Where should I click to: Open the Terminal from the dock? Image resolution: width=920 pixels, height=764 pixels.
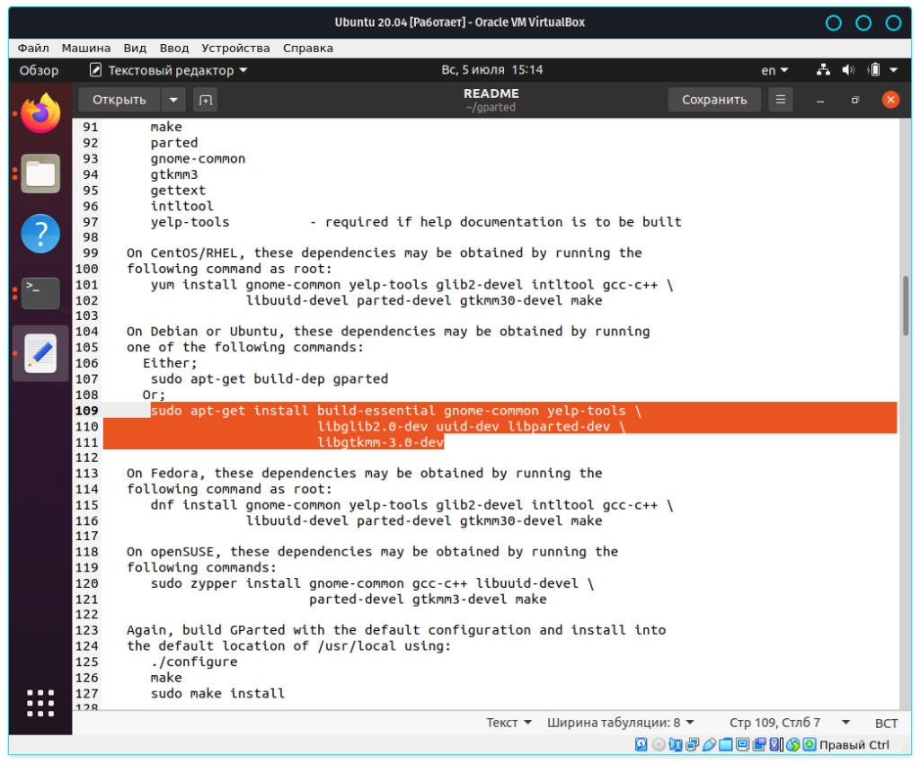pos(40,293)
